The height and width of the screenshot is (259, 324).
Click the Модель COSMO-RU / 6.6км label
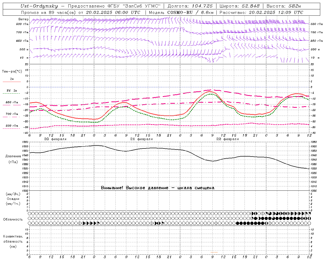click(181, 12)
